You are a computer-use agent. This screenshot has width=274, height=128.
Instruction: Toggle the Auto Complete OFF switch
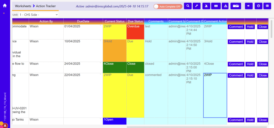[x=168, y=6]
